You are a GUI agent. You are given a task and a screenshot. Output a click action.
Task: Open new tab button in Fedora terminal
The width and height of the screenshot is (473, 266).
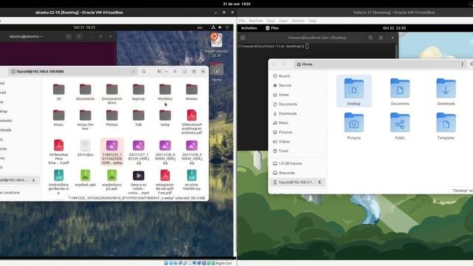(242, 38)
